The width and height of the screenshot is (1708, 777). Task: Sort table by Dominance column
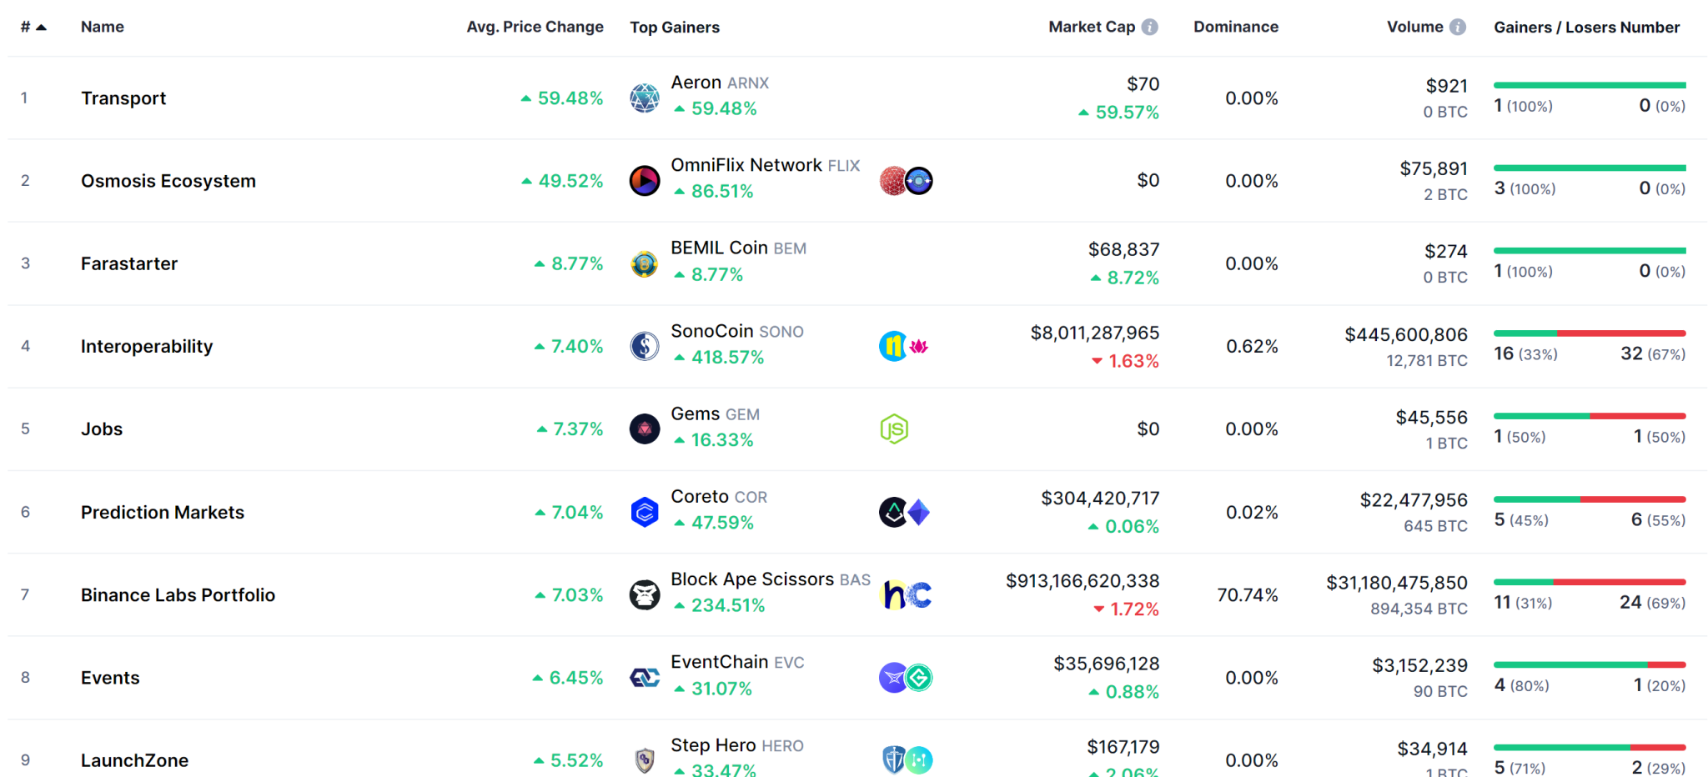click(1235, 27)
